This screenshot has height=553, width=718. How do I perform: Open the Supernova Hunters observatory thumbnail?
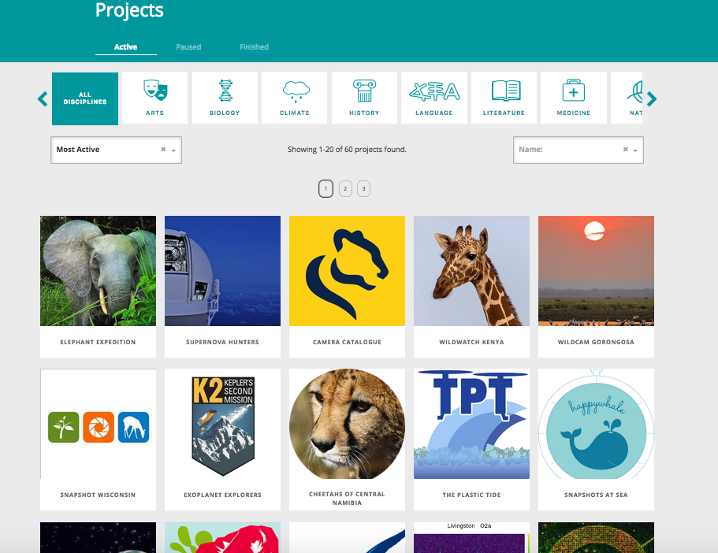(x=222, y=271)
